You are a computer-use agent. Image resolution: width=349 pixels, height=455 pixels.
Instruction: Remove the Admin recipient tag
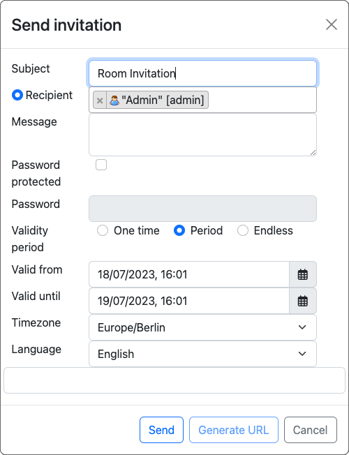tap(100, 100)
